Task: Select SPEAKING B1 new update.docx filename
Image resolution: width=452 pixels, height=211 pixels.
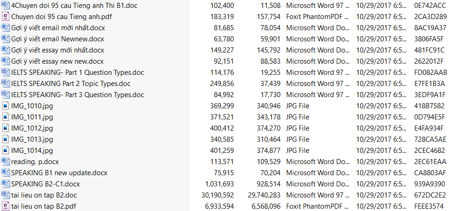Action: pos(59,173)
